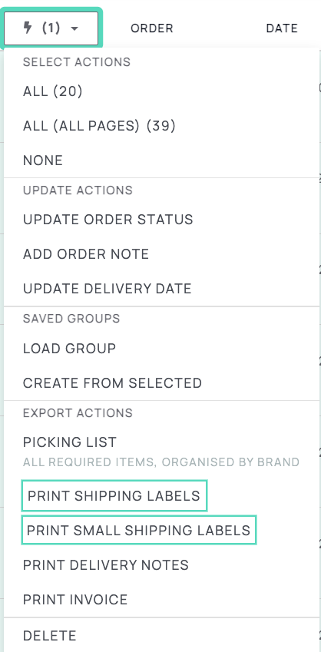
Task: Choose PRINT SMALL SHIPPING LABELS
Action: 138,530
